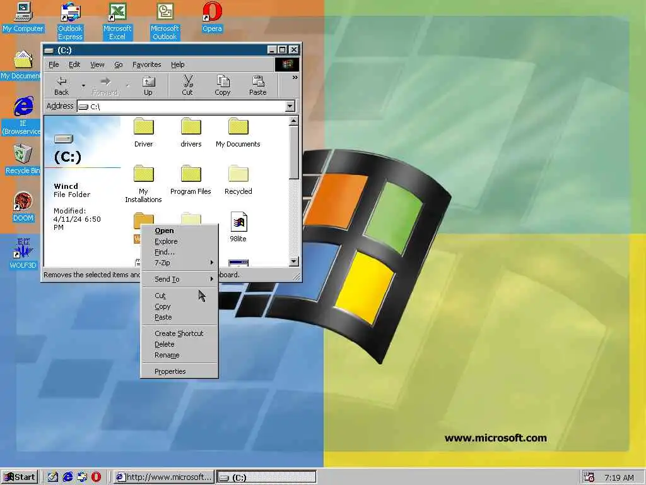Open My Computer desktop icon
Image resolution: width=646 pixels, height=485 pixels.
tap(23, 17)
